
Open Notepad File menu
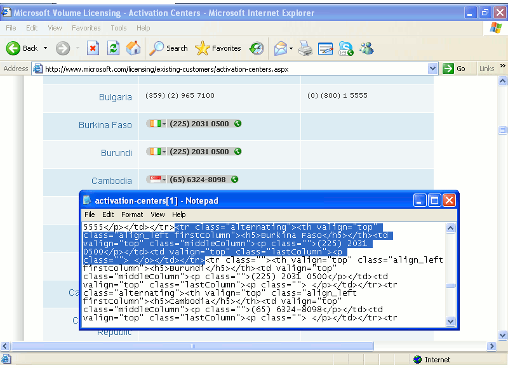90,214
